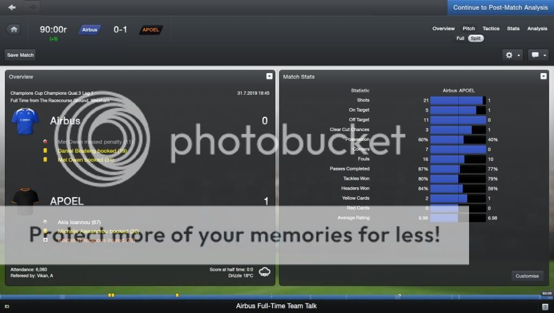Image resolution: width=554 pixels, height=313 pixels.
Task: Click the back navigation arrow
Action: [x=12, y=8]
